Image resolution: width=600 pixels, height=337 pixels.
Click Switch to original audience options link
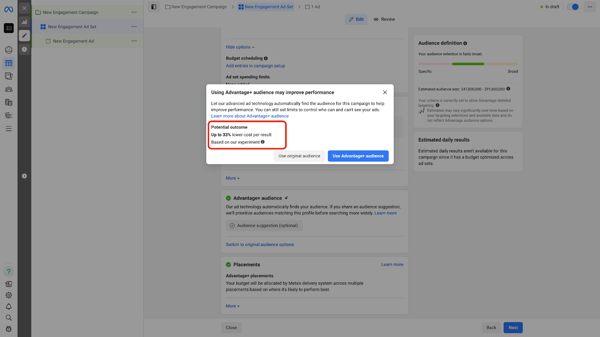tap(260, 245)
